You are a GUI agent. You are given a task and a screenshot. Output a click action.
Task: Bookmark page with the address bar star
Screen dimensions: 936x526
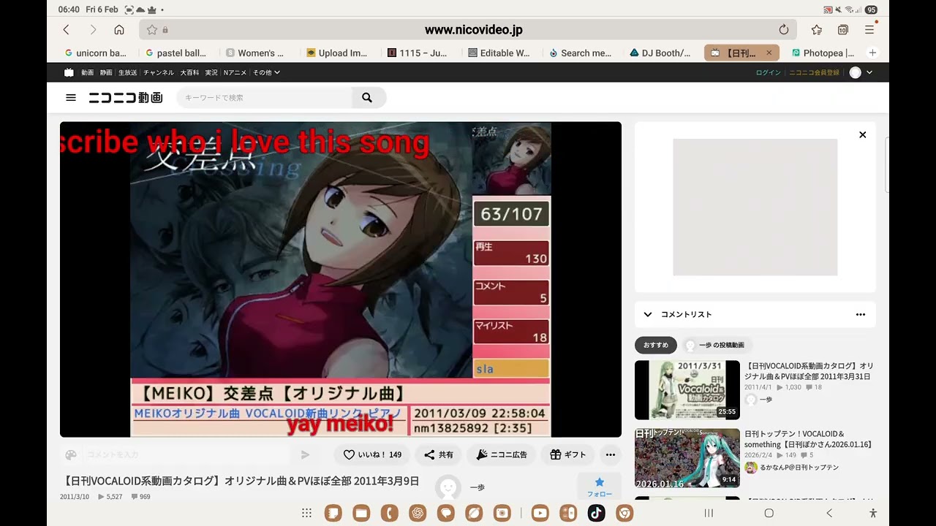click(152, 30)
